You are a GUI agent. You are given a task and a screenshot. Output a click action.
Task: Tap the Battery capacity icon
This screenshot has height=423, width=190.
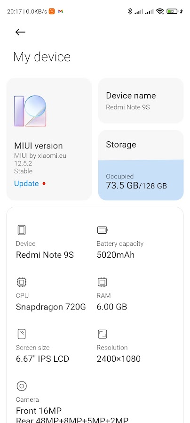(103, 230)
